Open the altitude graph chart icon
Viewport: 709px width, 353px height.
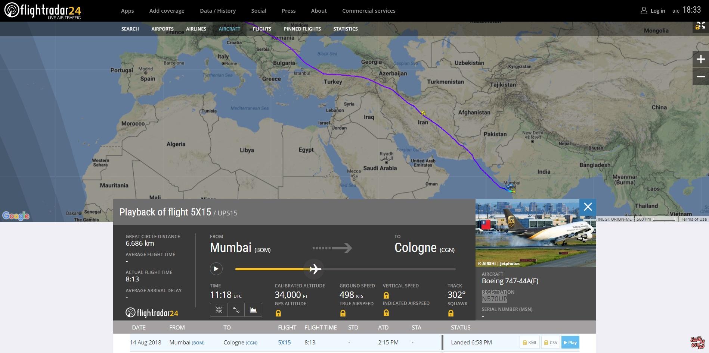coord(253,310)
